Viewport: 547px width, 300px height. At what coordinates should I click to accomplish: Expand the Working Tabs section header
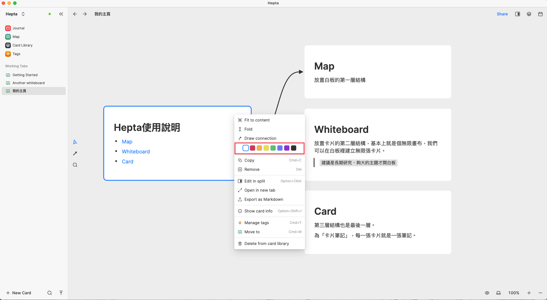pos(16,66)
